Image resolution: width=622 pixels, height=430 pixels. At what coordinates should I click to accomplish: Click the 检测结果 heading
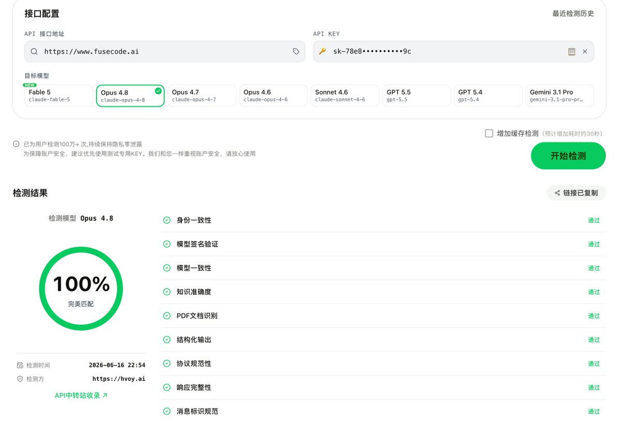(x=30, y=193)
